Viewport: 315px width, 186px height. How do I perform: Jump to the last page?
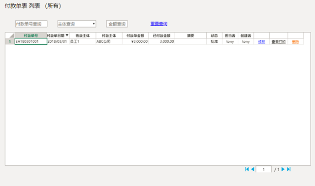point(289,169)
